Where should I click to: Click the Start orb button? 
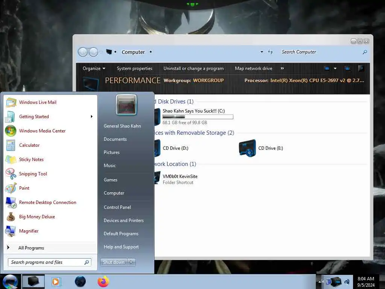pos(10,281)
